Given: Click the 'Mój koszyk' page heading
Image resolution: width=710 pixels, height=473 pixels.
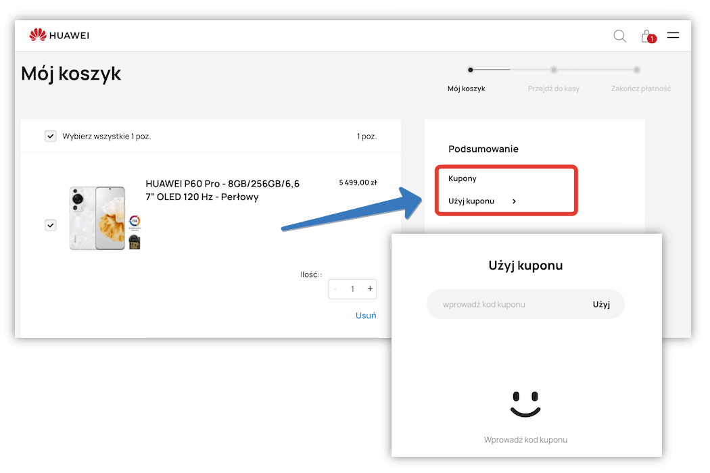Looking at the screenshot, I should point(71,74).
